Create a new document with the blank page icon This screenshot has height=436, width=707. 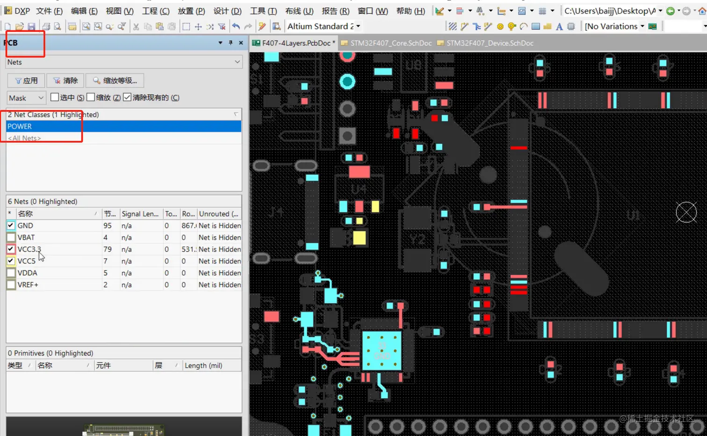[x=7, y=27]
